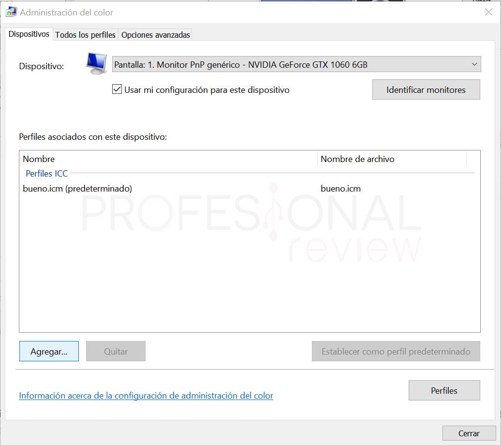Select the bueno.icm (predeterminado) profile row
501x445 pixels.
[x=249, y=189]
